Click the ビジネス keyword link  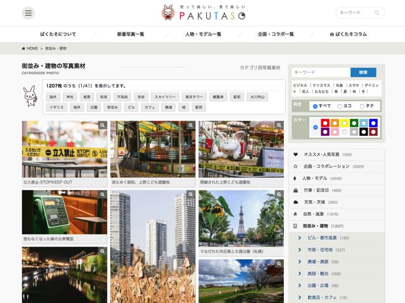[x=300, y=85]
